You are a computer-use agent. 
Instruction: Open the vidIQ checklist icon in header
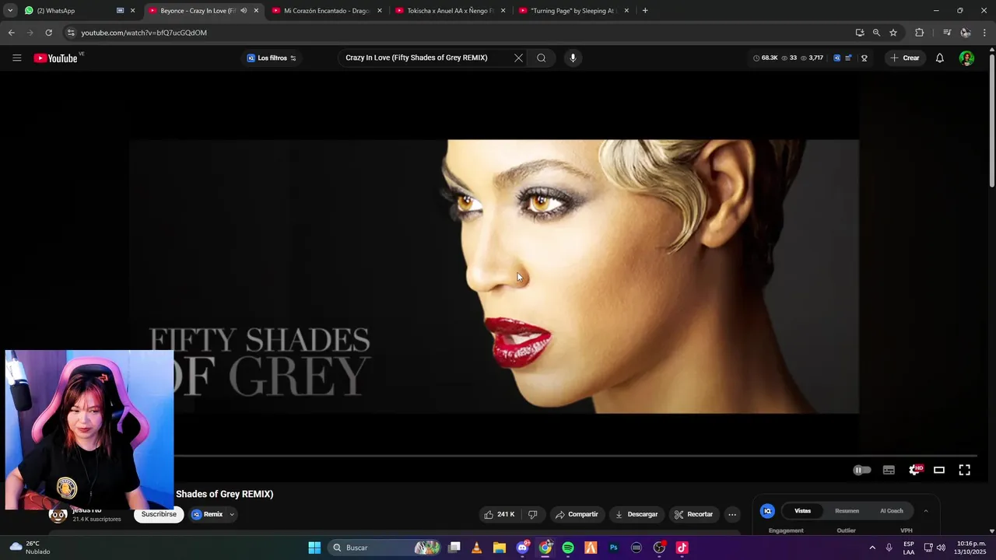point(848,58)
